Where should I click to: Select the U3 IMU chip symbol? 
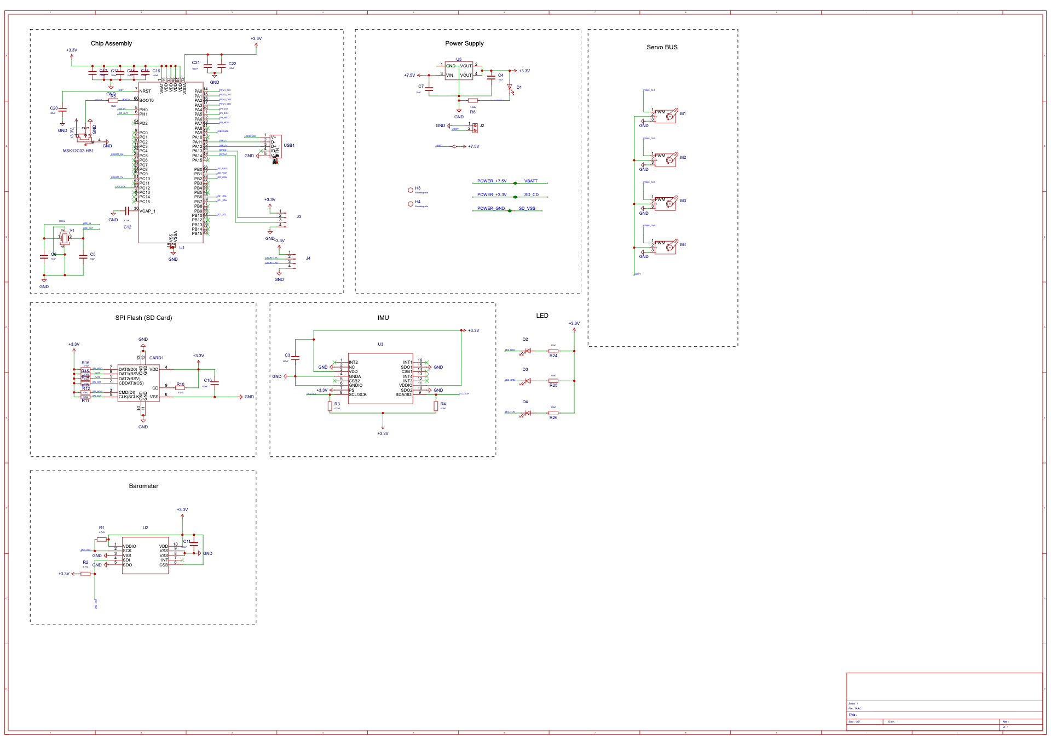pos(380,379)
